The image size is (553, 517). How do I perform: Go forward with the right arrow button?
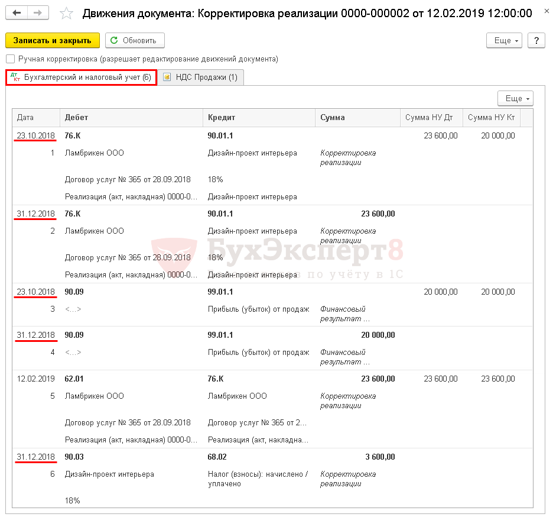point(38,13)
